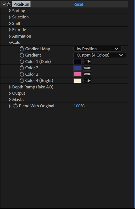Open Gradient Map dropdown by Position

[97, 49]
